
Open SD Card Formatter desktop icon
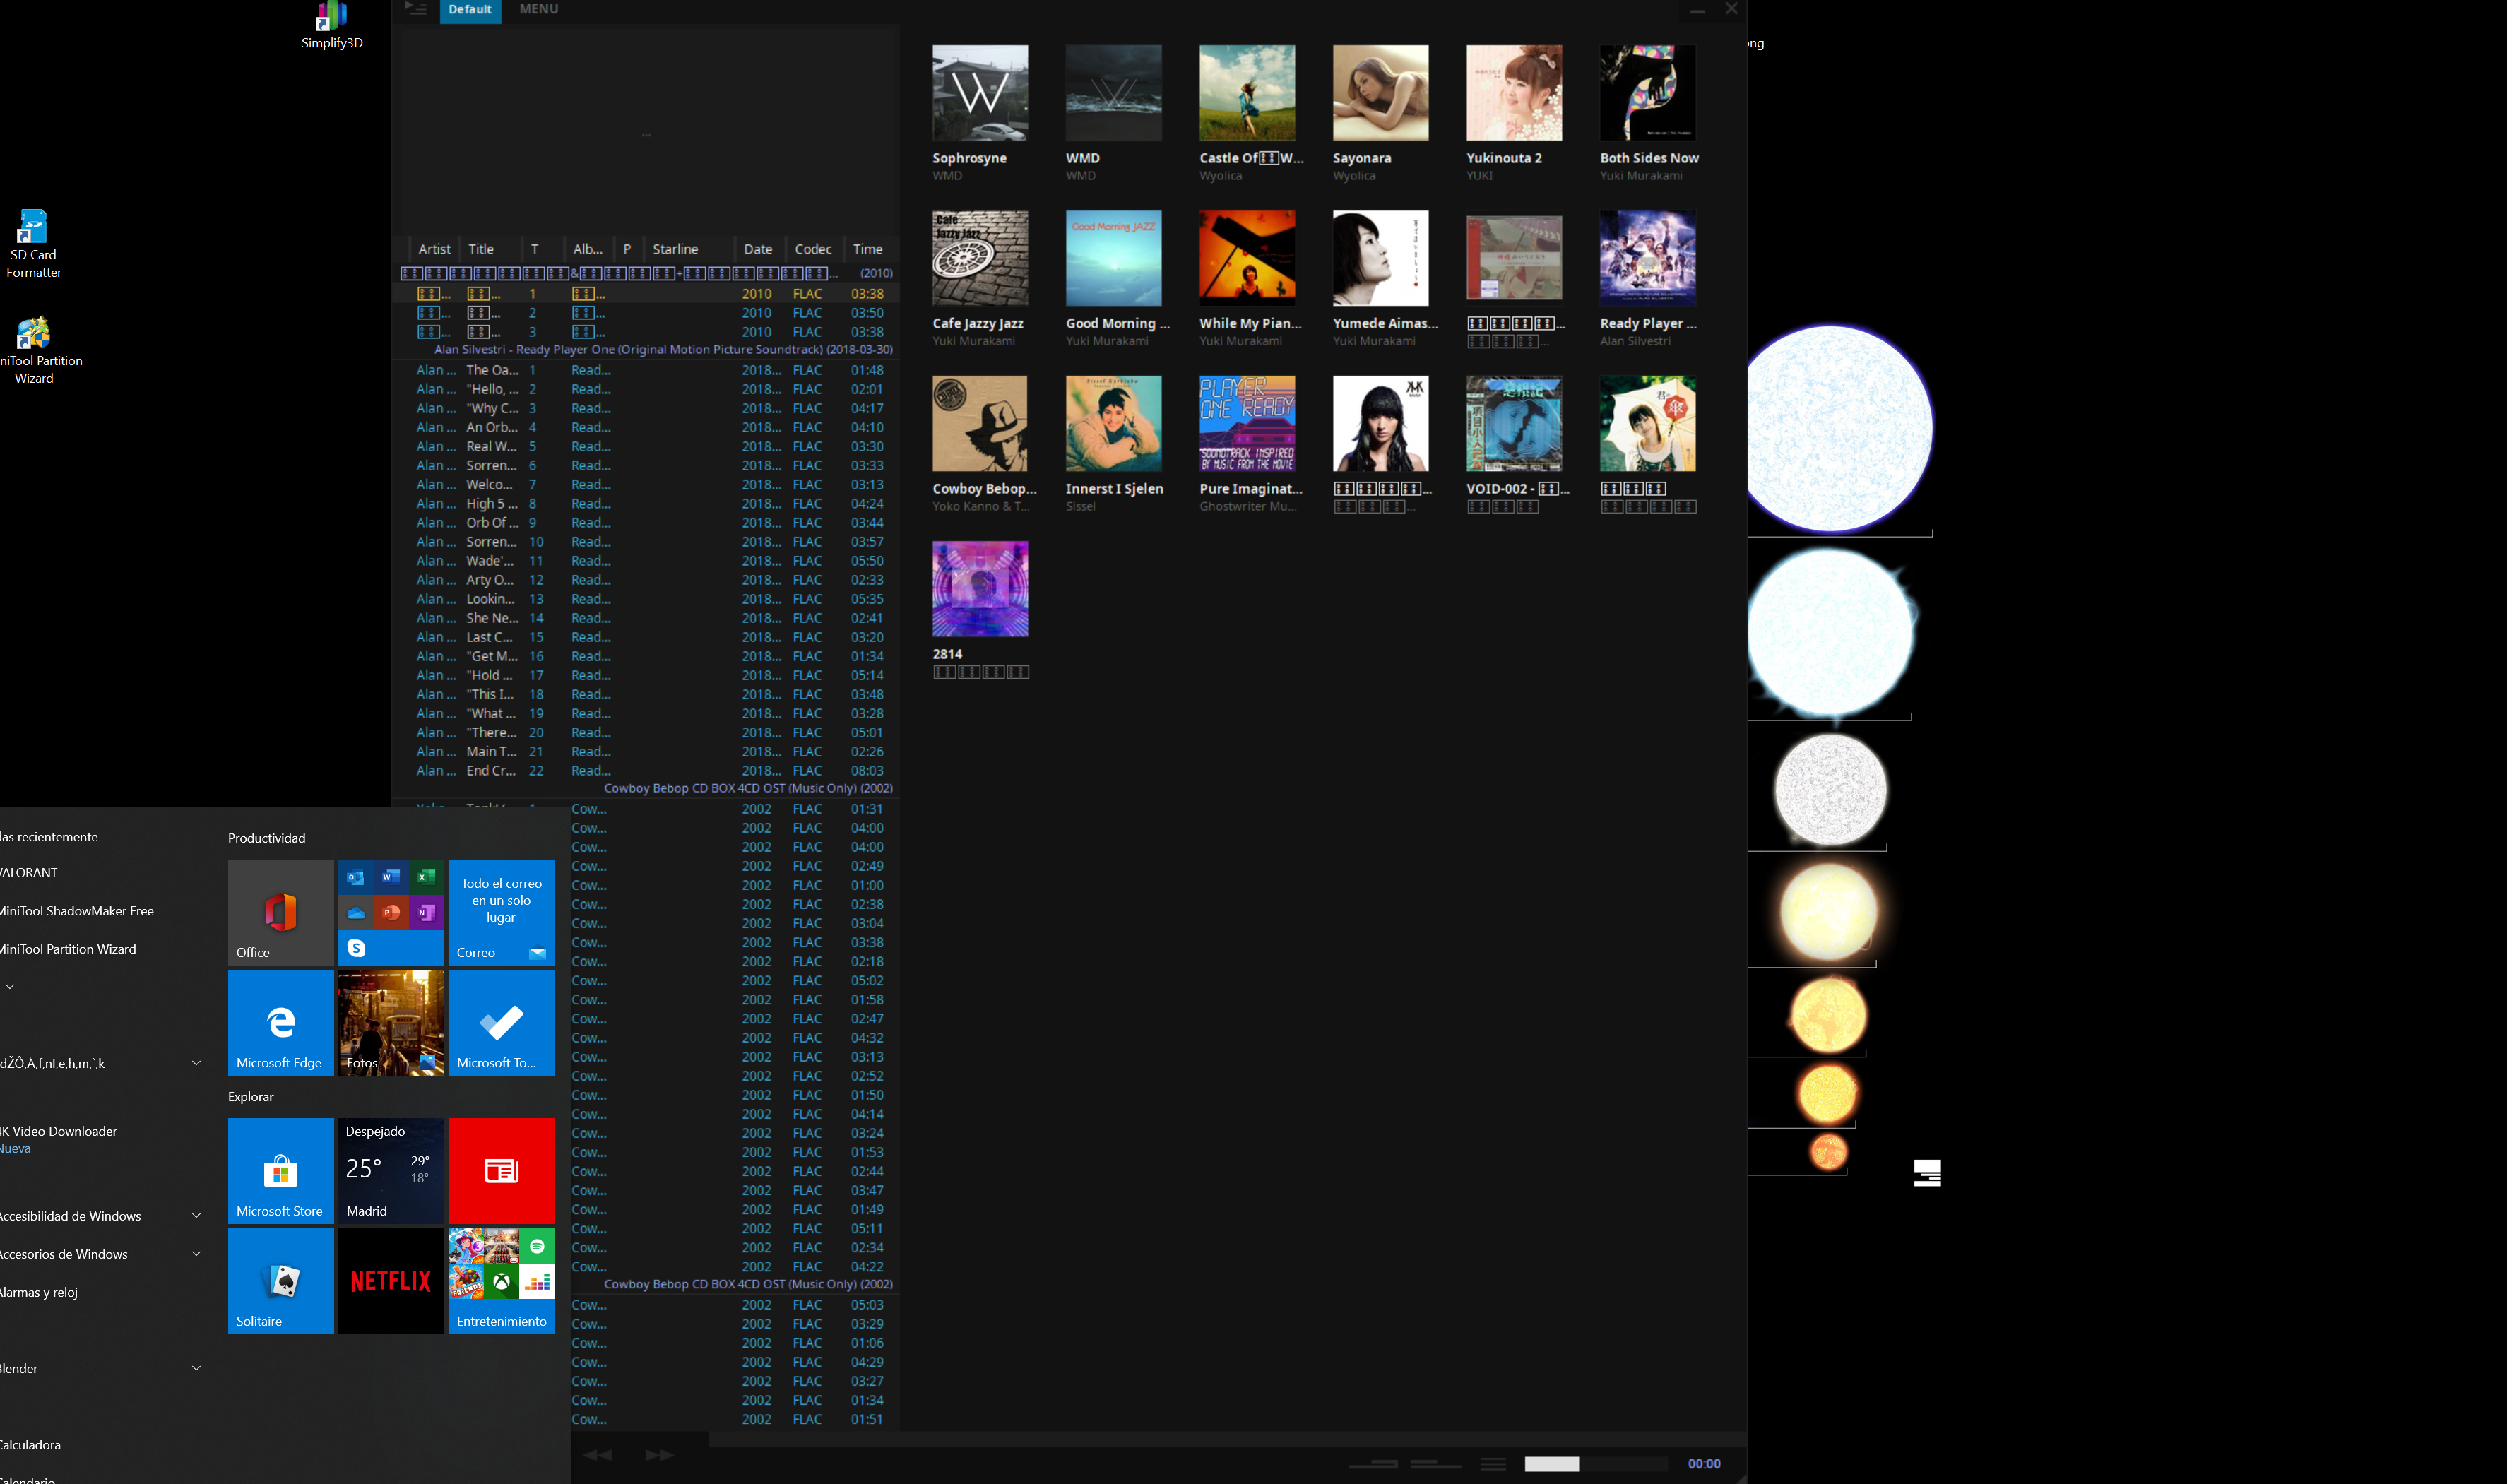(33, 244)
